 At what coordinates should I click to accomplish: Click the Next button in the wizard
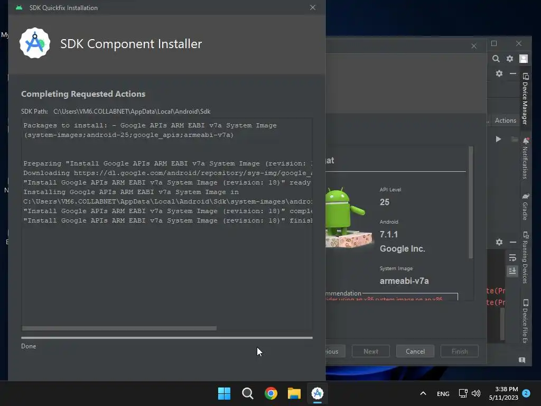click(x=370, y=351)
